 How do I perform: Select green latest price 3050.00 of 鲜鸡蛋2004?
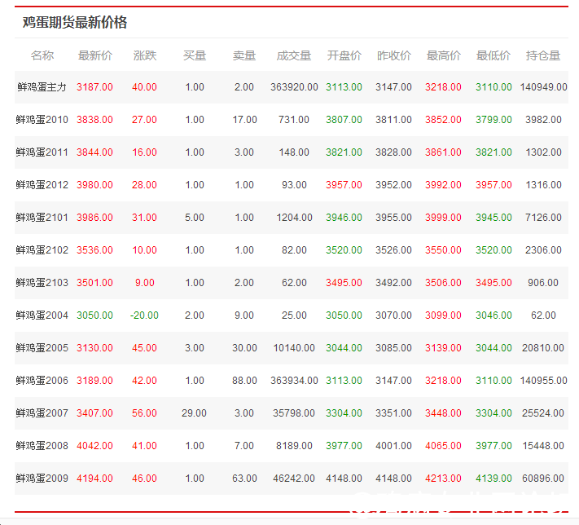(95, 315)
